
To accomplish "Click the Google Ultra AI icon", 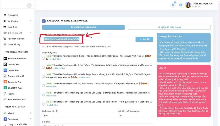I will pos(5,76).
